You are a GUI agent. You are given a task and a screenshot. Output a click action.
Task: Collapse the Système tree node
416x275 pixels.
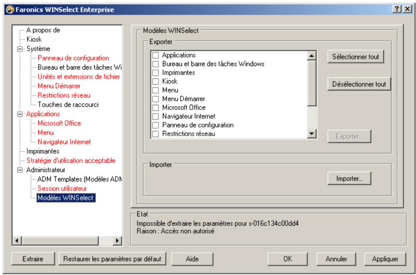tap(20, 49)
